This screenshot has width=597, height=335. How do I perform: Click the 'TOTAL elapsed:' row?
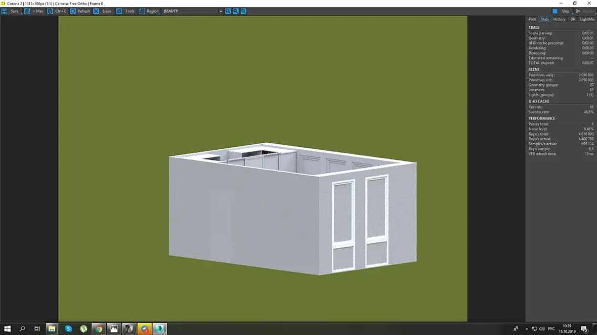point(561,63)
